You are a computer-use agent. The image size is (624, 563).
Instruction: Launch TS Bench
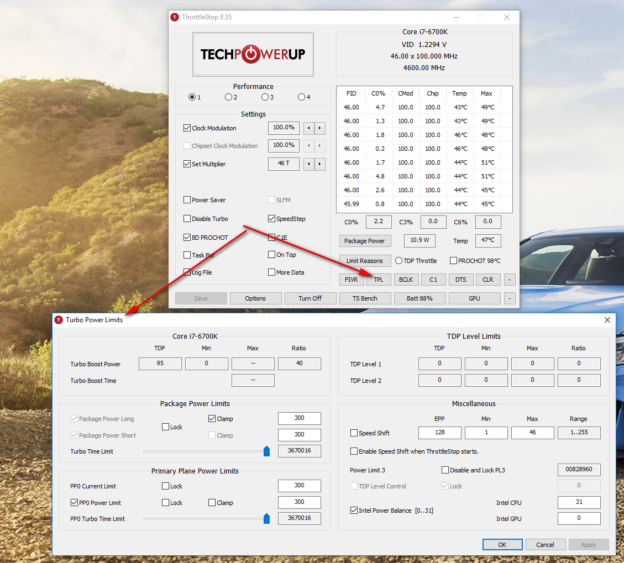pos(365,298)
